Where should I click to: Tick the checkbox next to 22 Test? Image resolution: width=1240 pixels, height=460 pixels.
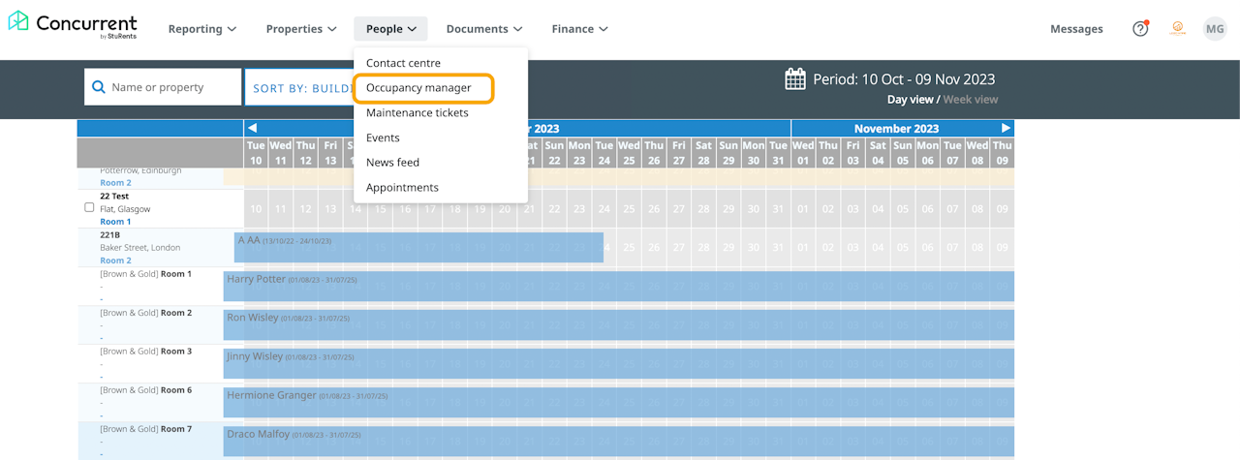[89, 207]
